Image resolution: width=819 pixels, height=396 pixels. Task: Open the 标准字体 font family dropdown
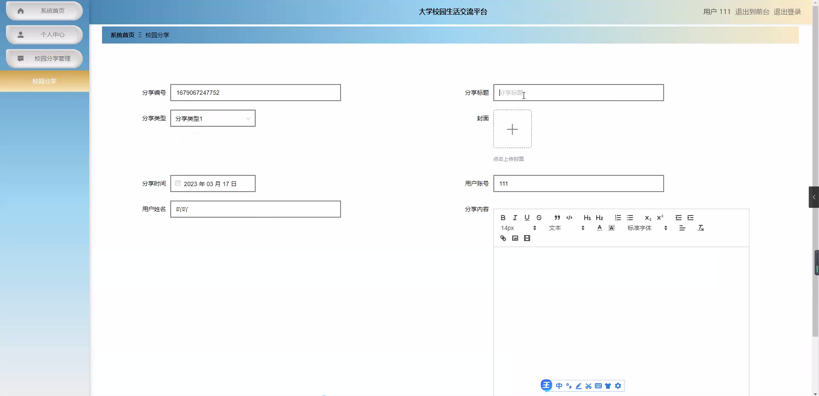(647, 228)
